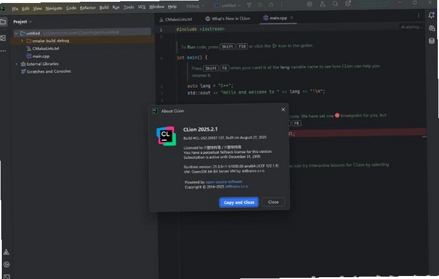This screenshot has height=279, width=439.
Task: Close the main.cpp editor tab
Action: tap(291, 17)
